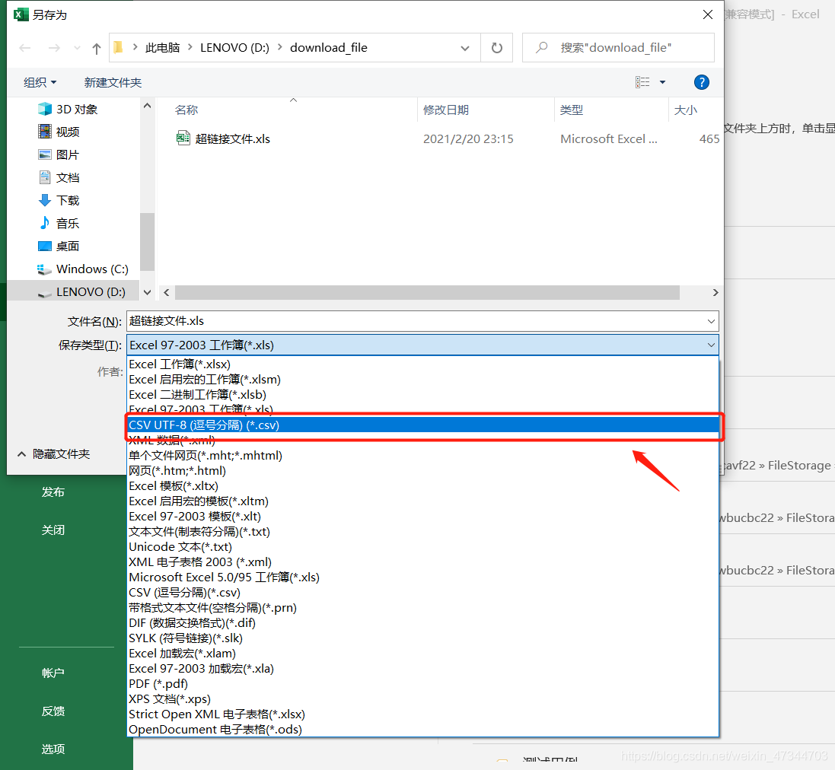Choose Microsoft Excel 5.0/95 工作簿 format
The height and width of the screenshot is (770, 835).
coord(422,577)
